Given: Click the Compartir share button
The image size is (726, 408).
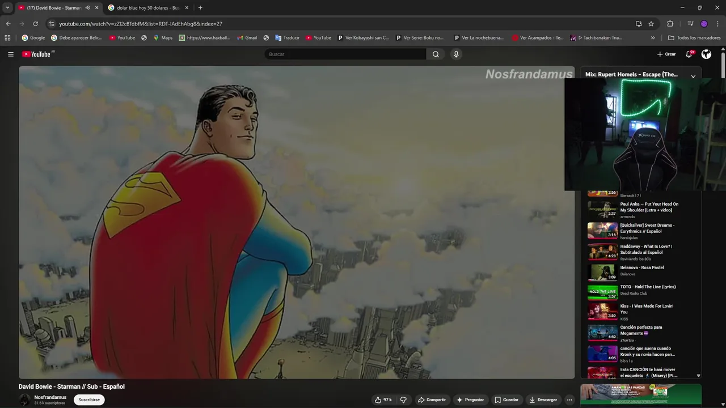Looking at the screenshot, I should [x=432, y=399].
